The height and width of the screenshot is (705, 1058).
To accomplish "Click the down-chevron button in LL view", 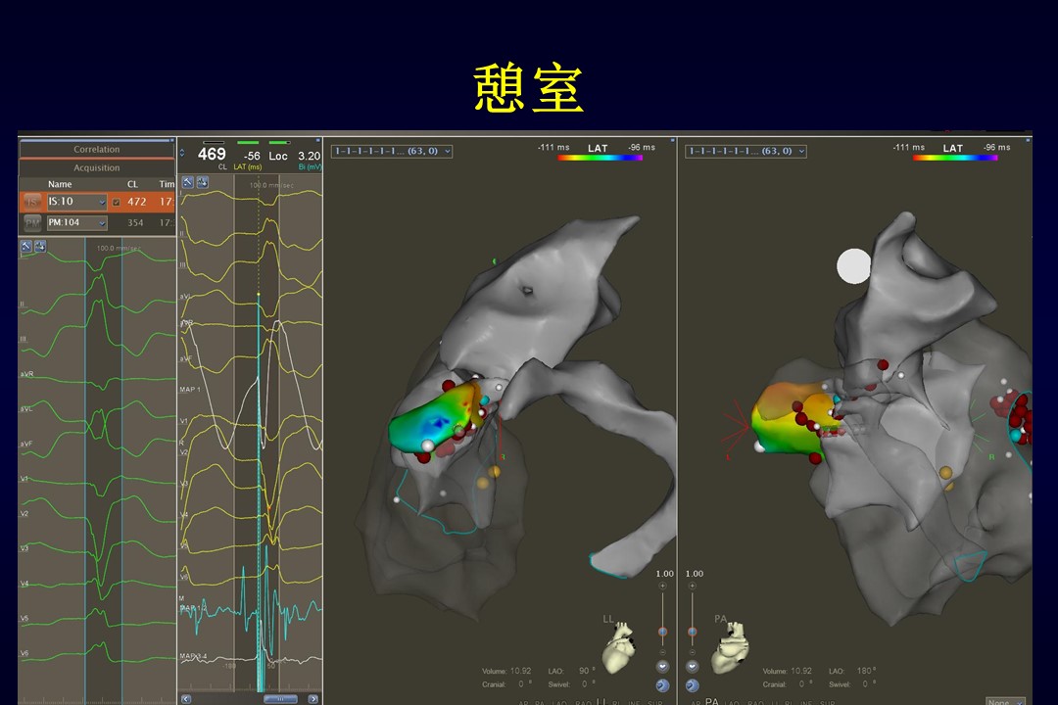I will pyautogui.click(x=662, y=667).
